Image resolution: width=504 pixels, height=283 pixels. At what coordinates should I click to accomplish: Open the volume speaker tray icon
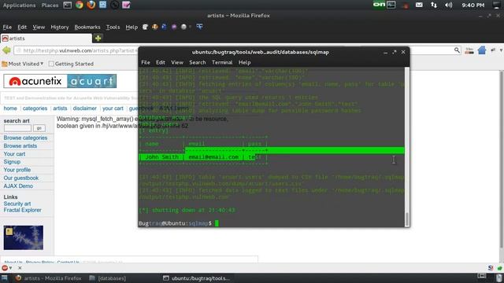click(449, 5)
